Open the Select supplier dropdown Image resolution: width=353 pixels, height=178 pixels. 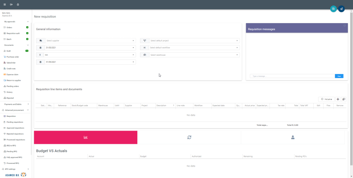(89, 40)
